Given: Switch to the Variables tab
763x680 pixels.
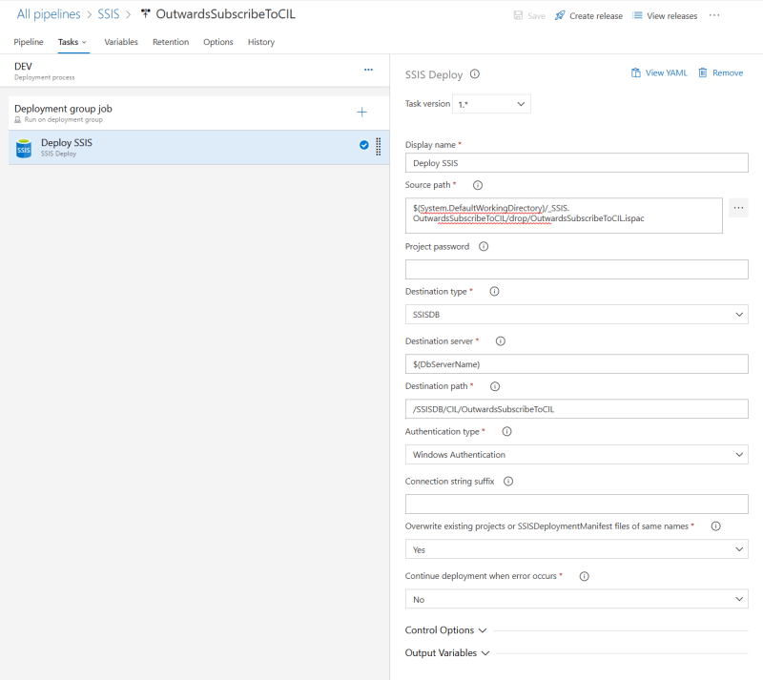Looking at the screenshot, I should coord(121,42).
